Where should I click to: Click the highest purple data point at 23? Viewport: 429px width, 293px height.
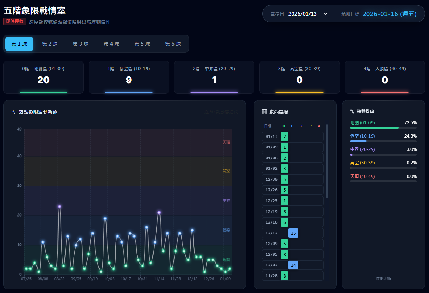tap(60, 207)
